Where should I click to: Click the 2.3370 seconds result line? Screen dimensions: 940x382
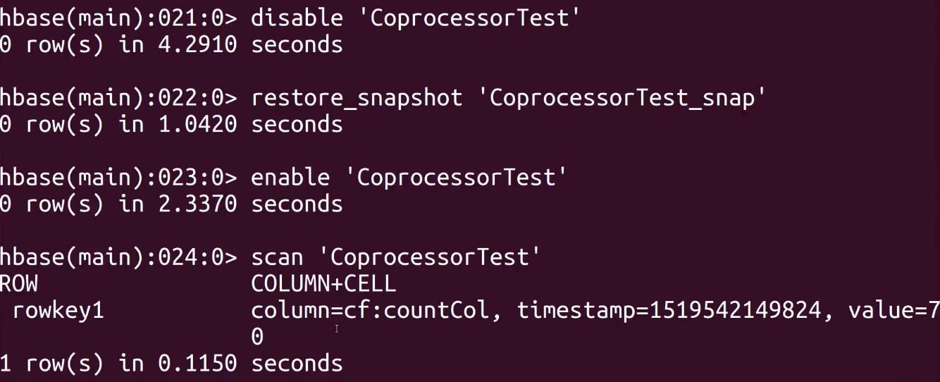point(171,204)
